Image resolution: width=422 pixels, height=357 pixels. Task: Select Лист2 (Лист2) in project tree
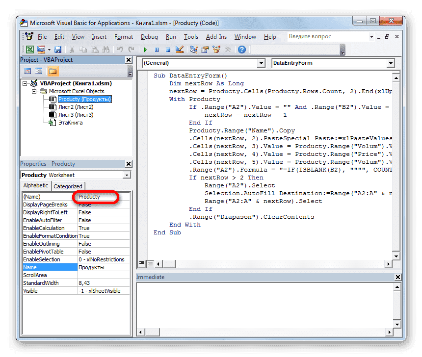[76, 107]
